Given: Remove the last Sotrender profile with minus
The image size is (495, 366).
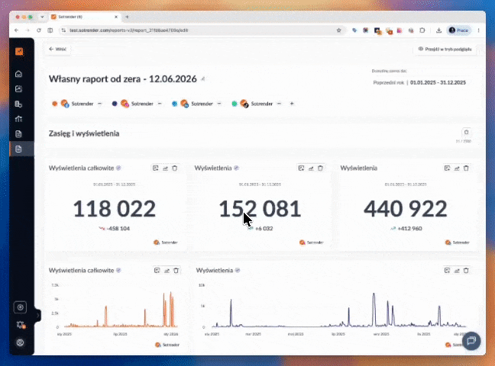Looking at the screenshot, I should click(279, 104).
